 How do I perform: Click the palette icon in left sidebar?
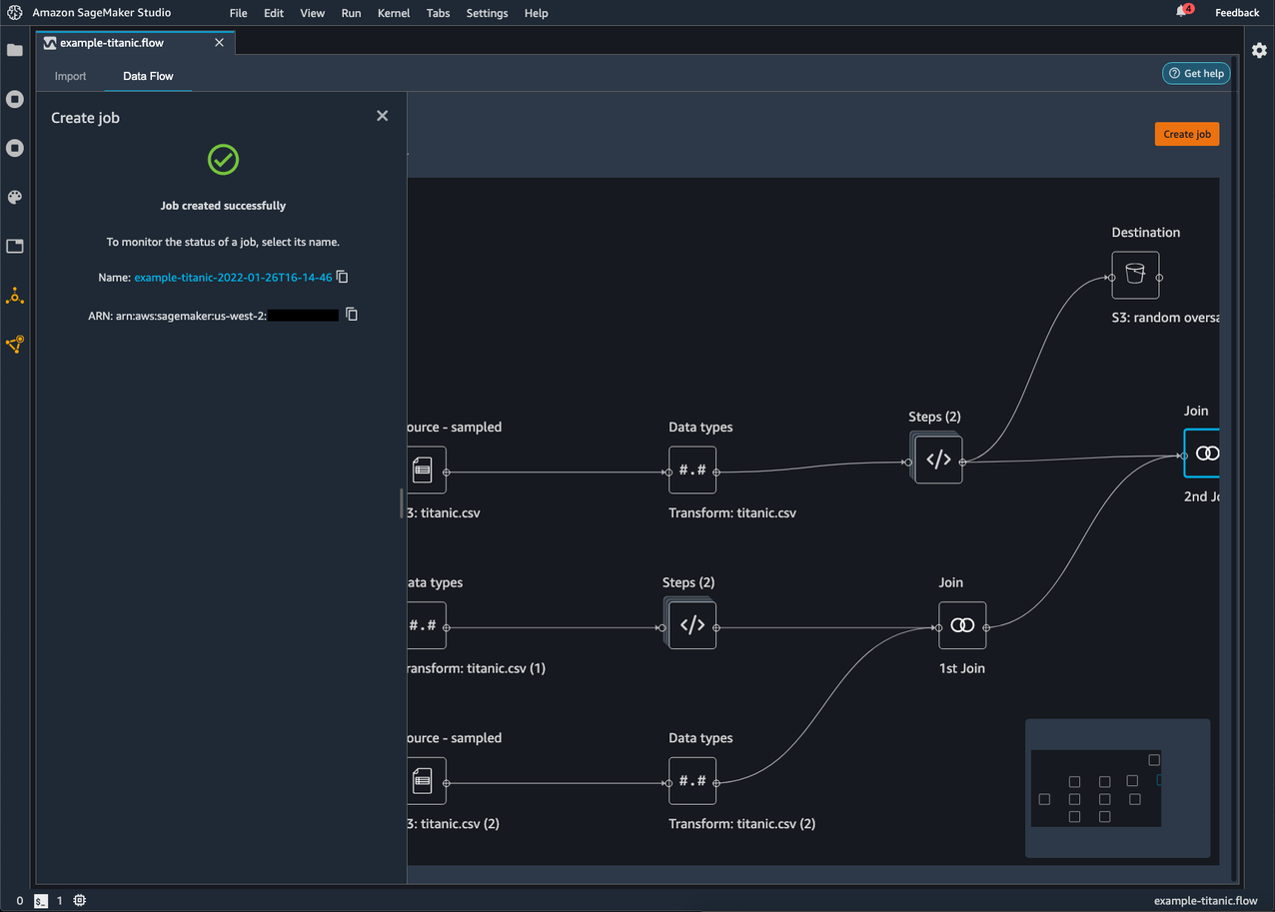15,198
